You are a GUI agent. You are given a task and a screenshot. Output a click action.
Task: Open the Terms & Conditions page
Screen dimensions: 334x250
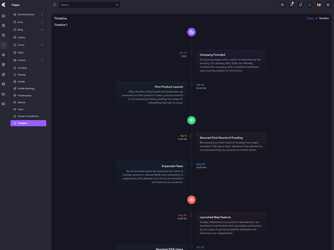(28, 116)
